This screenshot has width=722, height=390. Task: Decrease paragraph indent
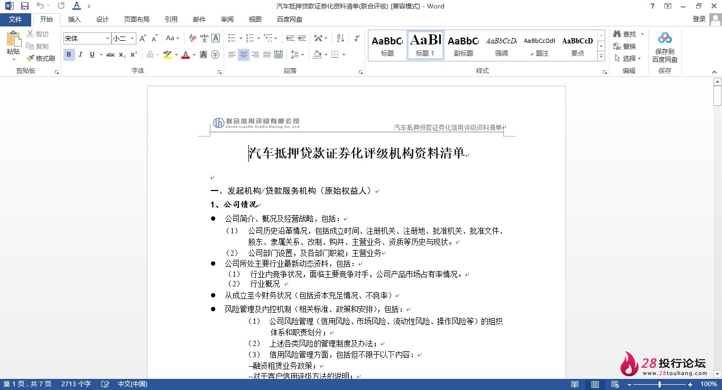point(290,38)
